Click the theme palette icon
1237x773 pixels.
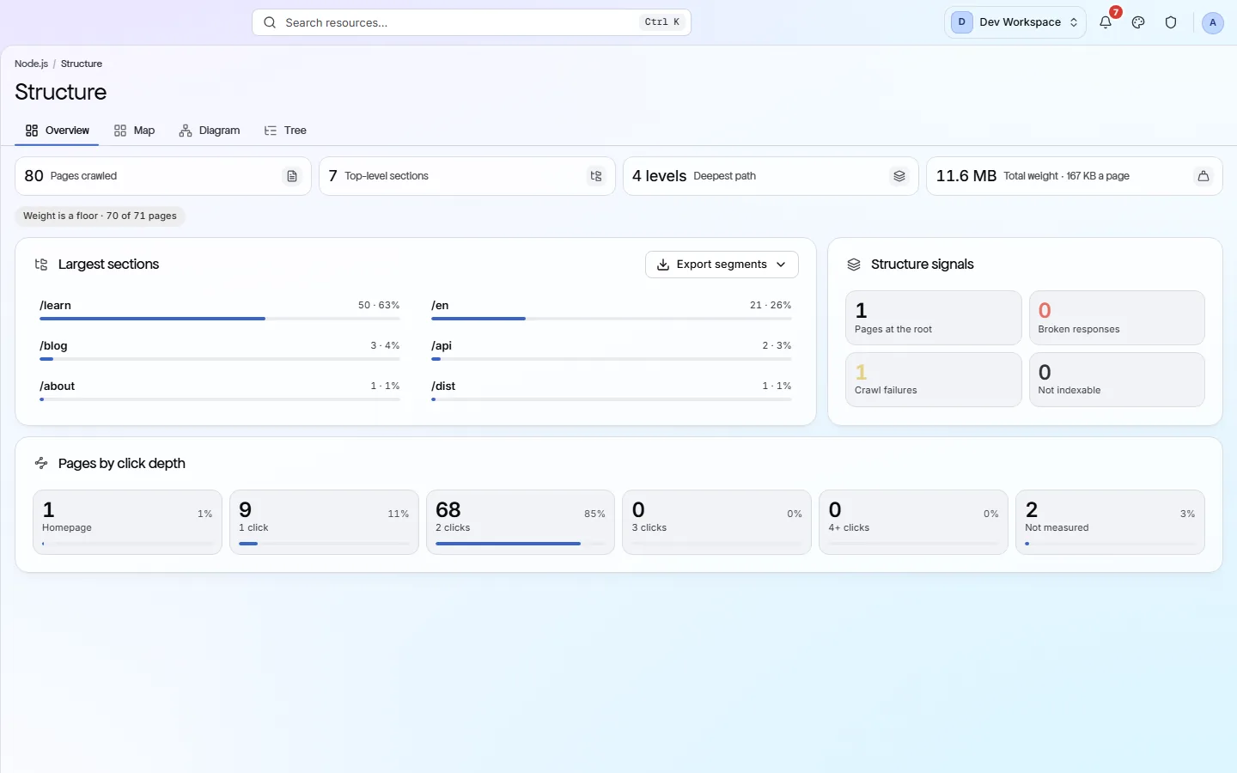1138,22
